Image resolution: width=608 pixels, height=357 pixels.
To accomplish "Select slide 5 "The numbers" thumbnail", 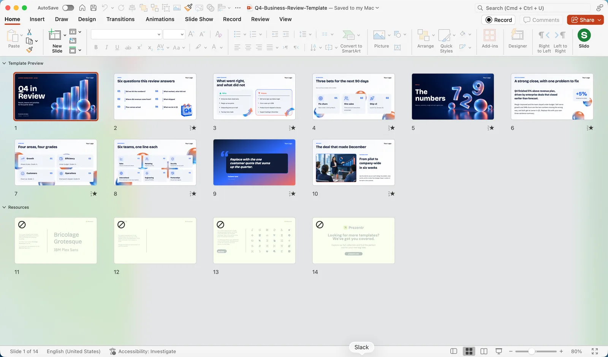I will click(x=453, y=97).
